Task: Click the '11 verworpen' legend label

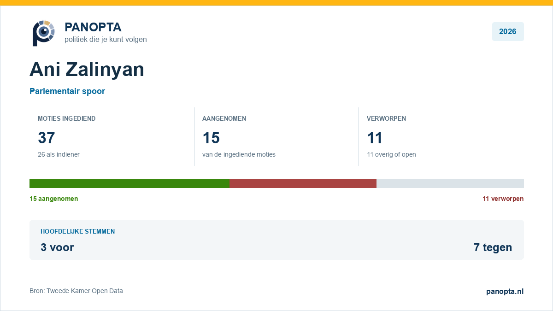Action: (x=503, y=199)
